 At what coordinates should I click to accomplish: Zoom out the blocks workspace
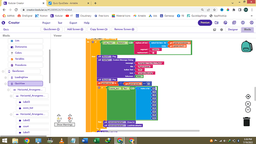point(248,110)
